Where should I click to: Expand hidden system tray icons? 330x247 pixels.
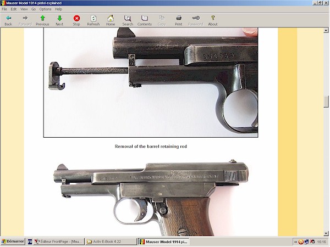pos(295,242)
